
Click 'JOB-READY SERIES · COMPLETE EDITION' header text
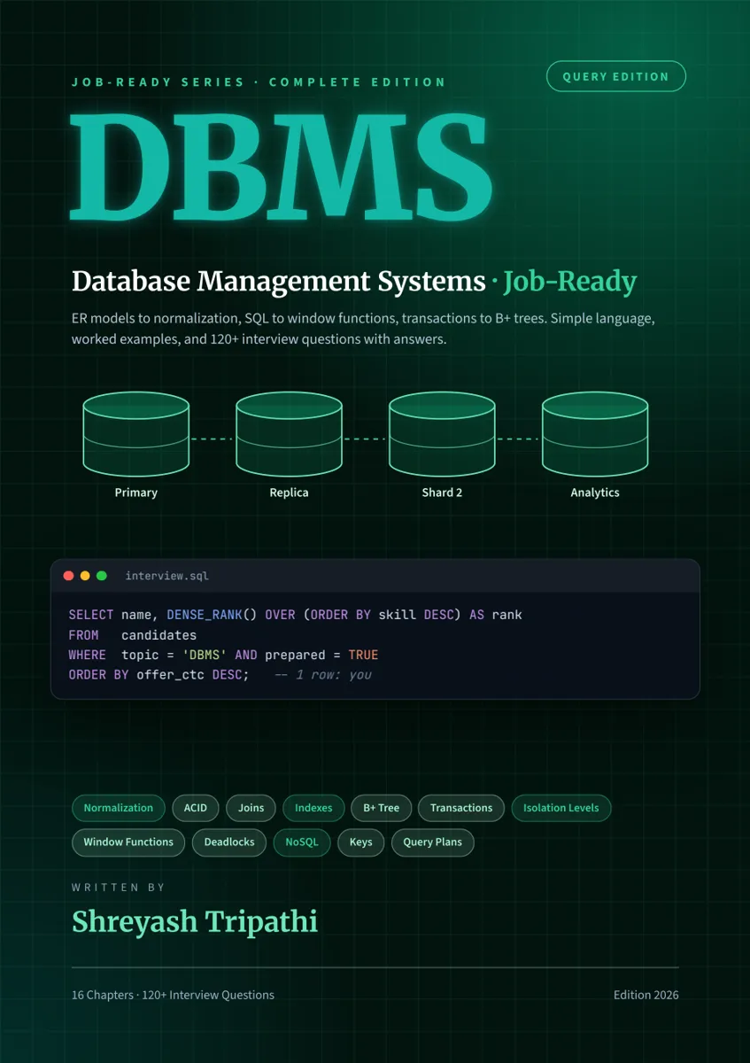point(259,81)
